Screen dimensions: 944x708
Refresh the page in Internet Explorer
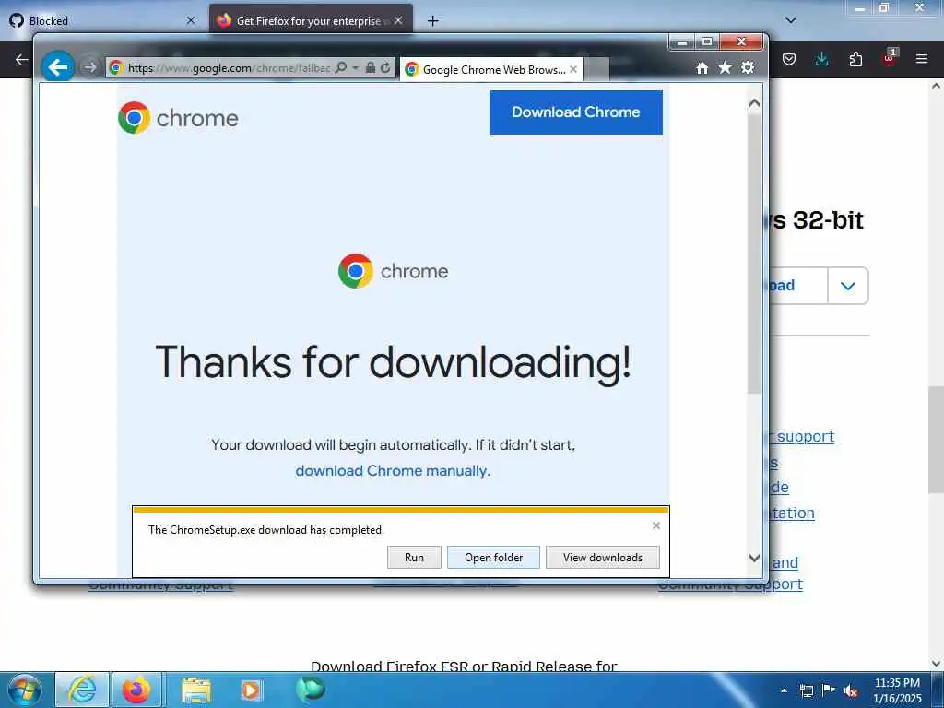385,68
